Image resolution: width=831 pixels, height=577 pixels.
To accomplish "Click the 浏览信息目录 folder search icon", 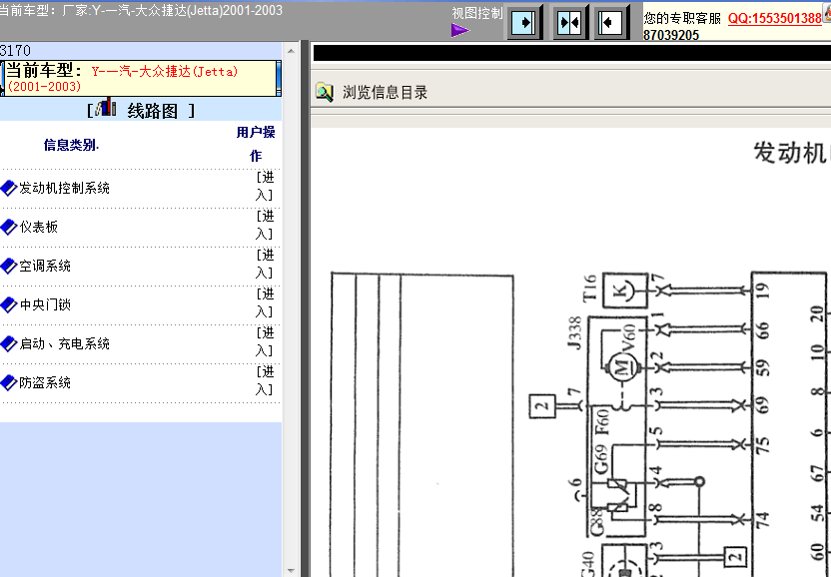I will click(x=325, y=92).
